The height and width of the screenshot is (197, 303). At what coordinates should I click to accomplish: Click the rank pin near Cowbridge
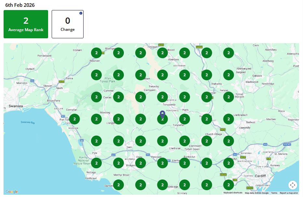[x=162, y=185]
